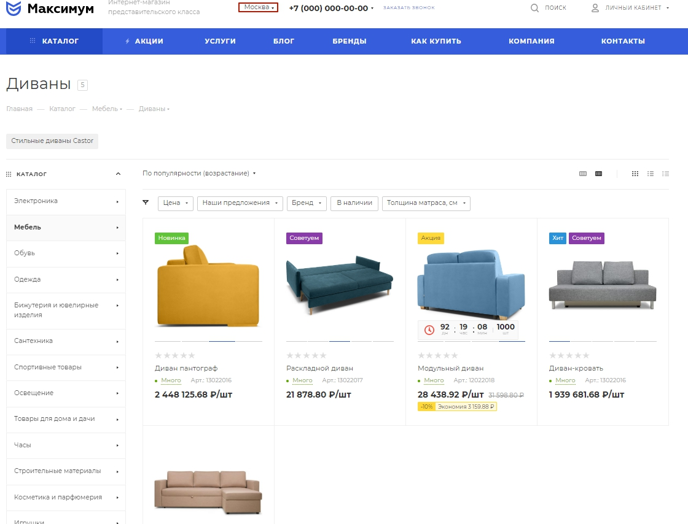The image size is (688, 524).
Task: Open the Каталог navigation menu
Action: click(x=55, y=41)
